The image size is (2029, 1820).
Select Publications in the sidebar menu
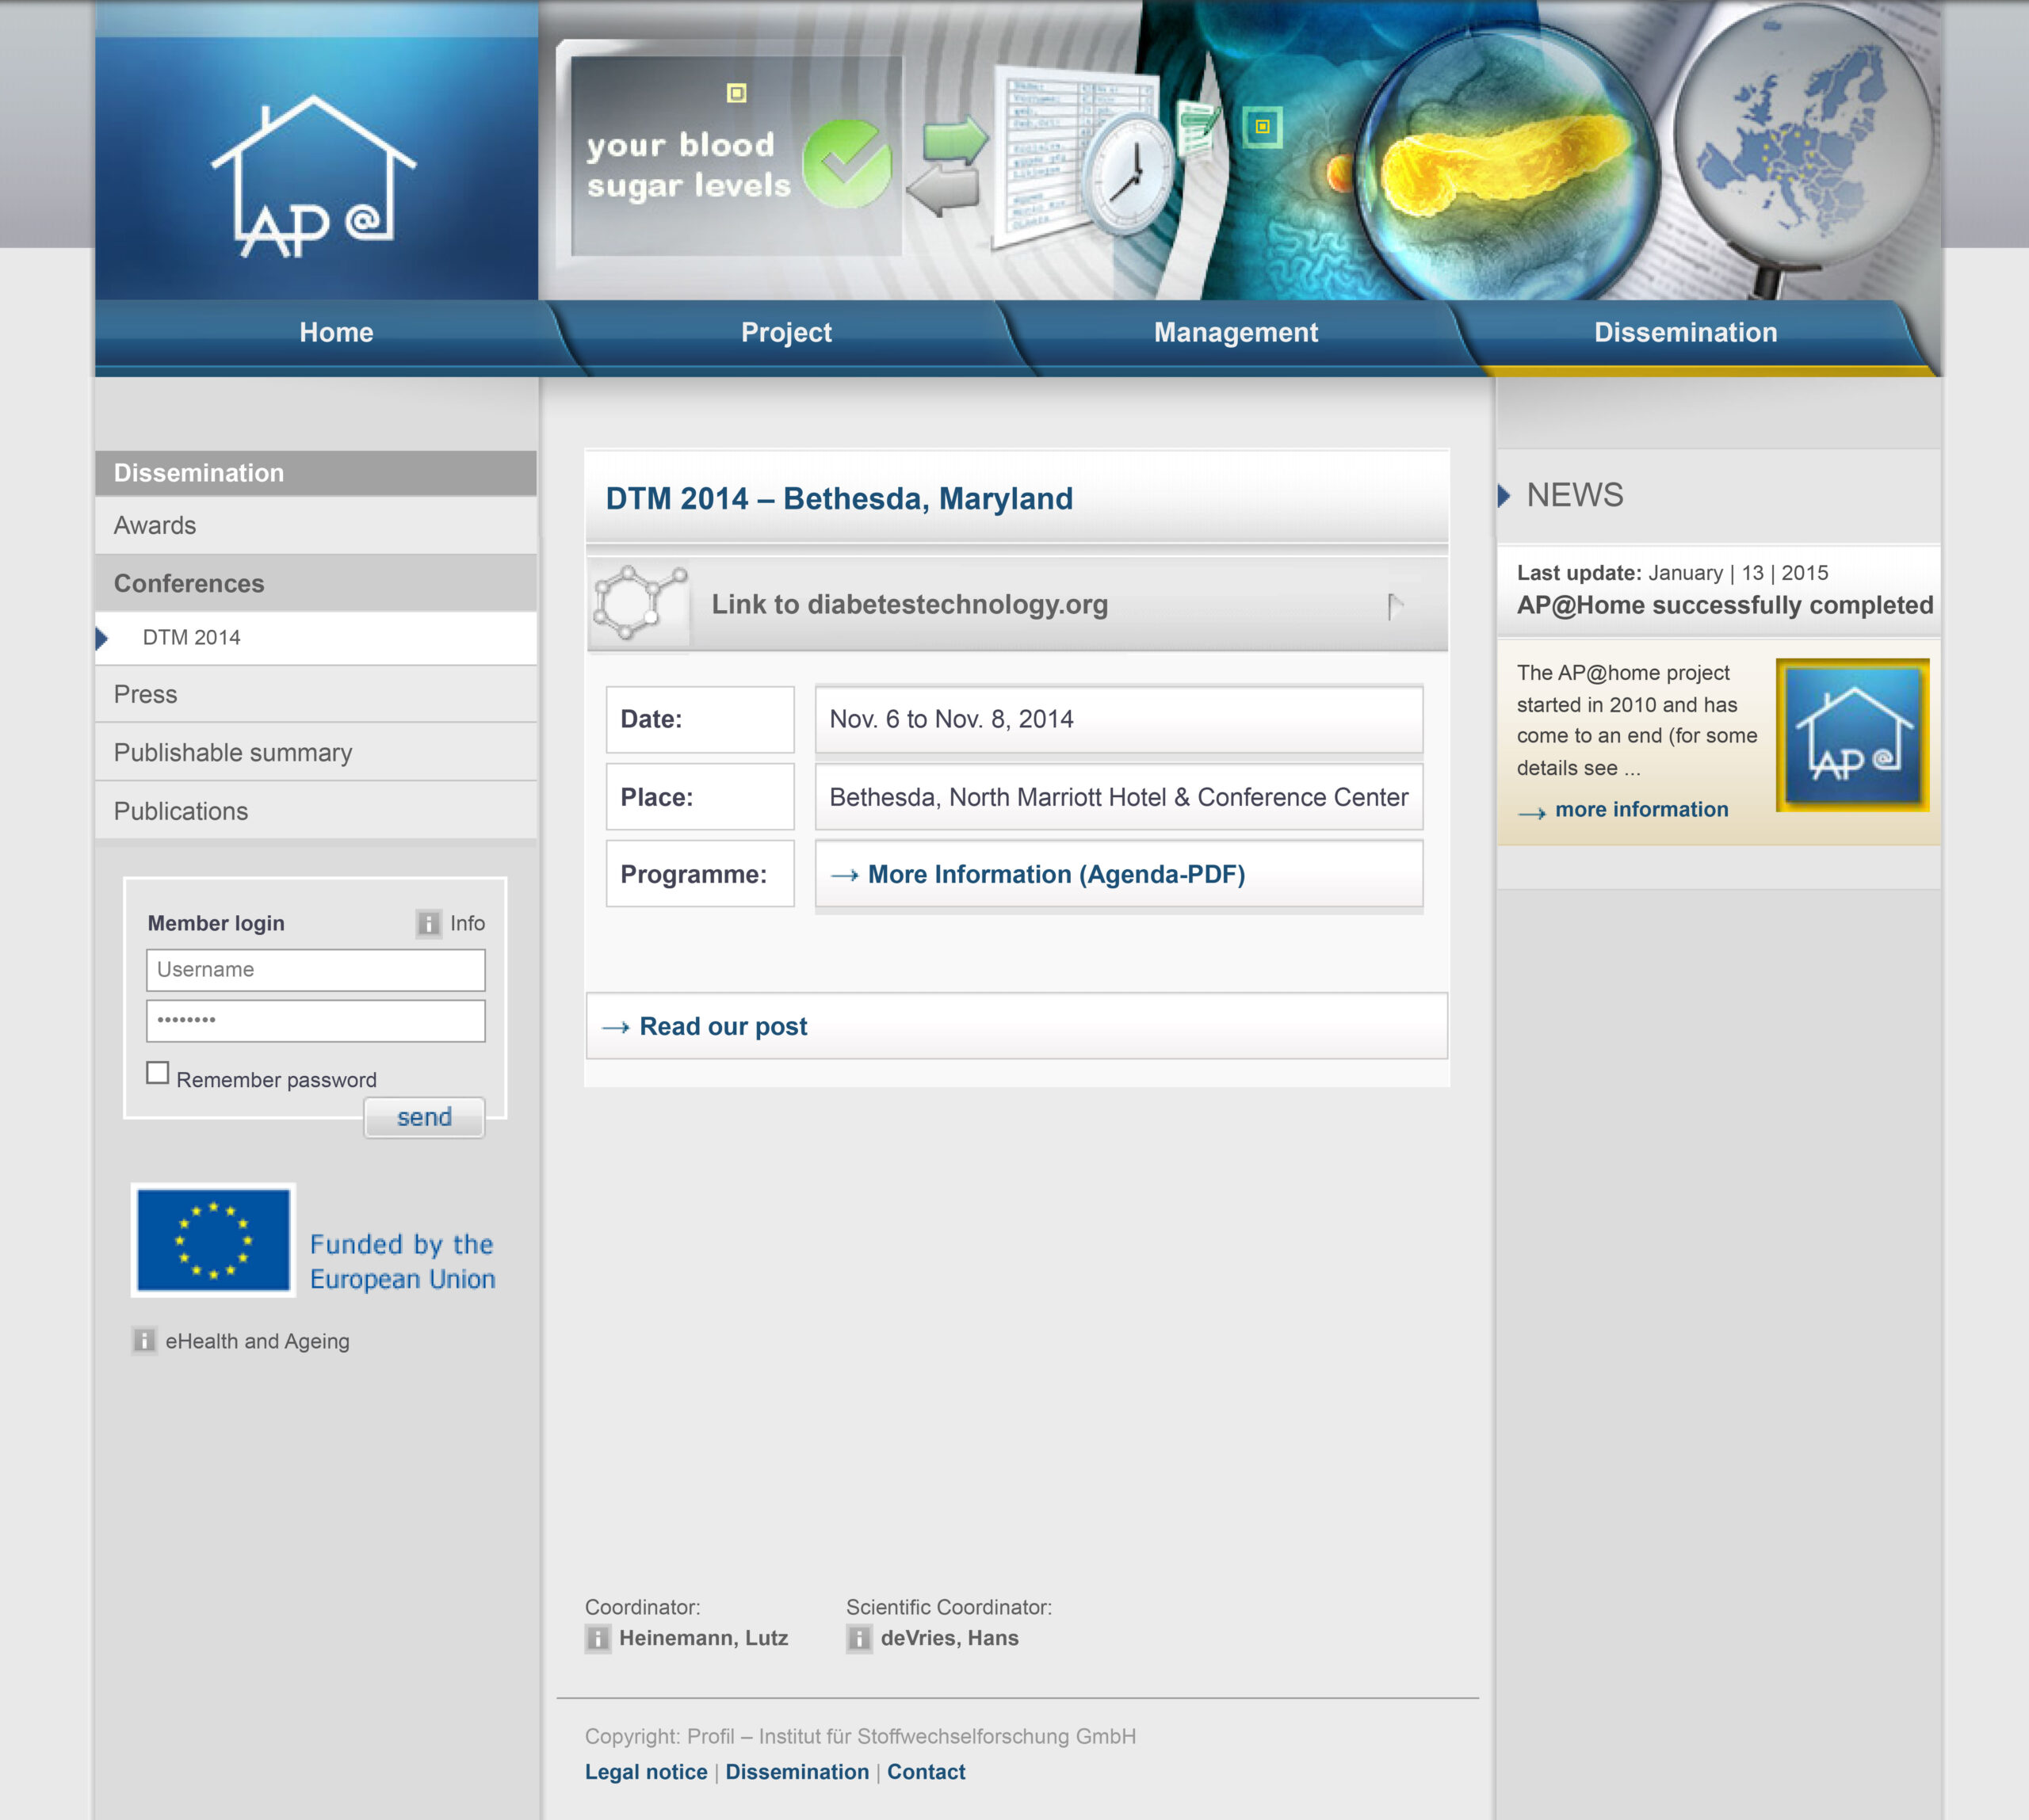pyautogui.click(x=181, y=811)
